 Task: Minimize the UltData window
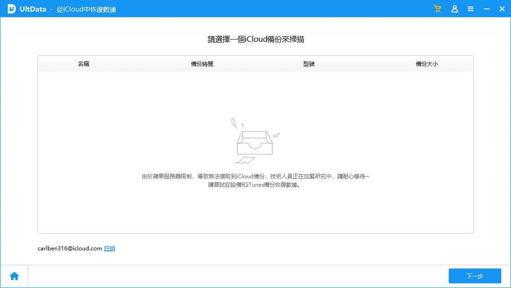click(486, 9)
